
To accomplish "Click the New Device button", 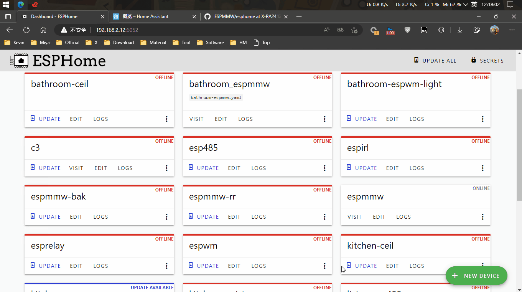I will pos(476,276).
